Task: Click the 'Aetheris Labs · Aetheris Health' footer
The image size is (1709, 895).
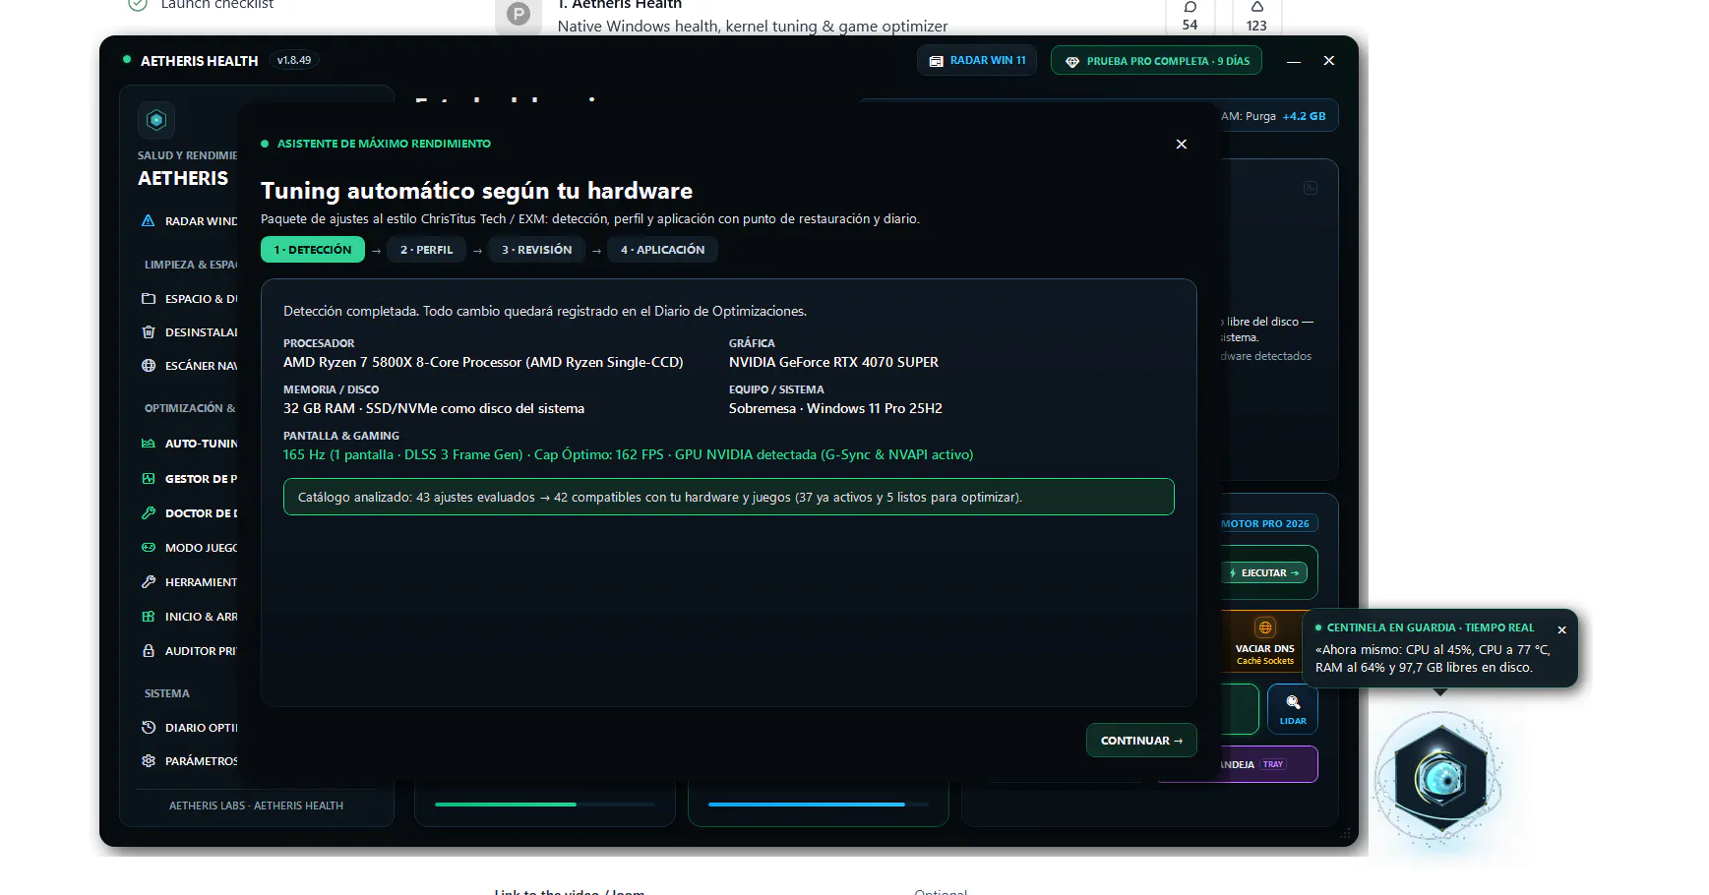Action: [256, 805]
